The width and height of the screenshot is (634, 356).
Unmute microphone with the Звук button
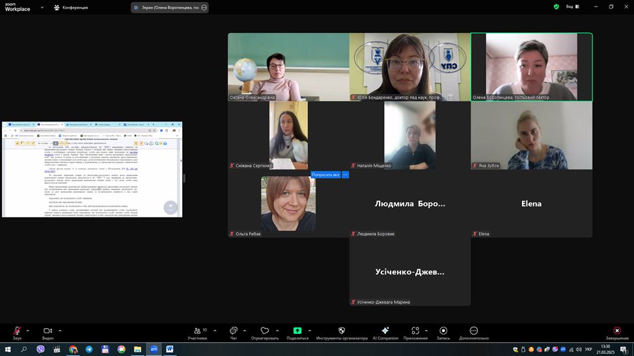click(x=17, y=331)
